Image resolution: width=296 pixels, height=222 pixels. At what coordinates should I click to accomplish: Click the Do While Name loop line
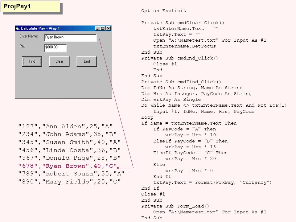pos(214,105)
